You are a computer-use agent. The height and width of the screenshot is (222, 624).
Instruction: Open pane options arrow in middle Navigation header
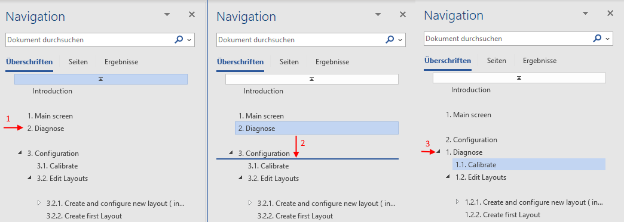point(378,15)
